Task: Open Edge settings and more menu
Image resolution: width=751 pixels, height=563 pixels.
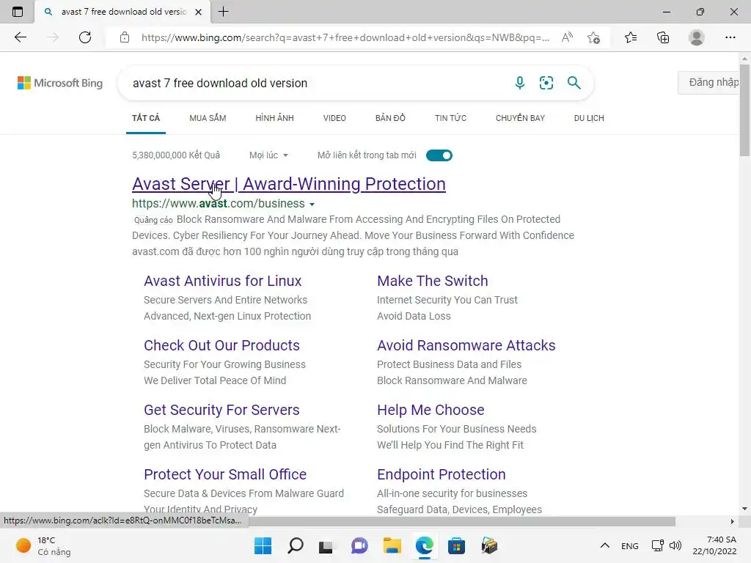Action: click(730, 37)
